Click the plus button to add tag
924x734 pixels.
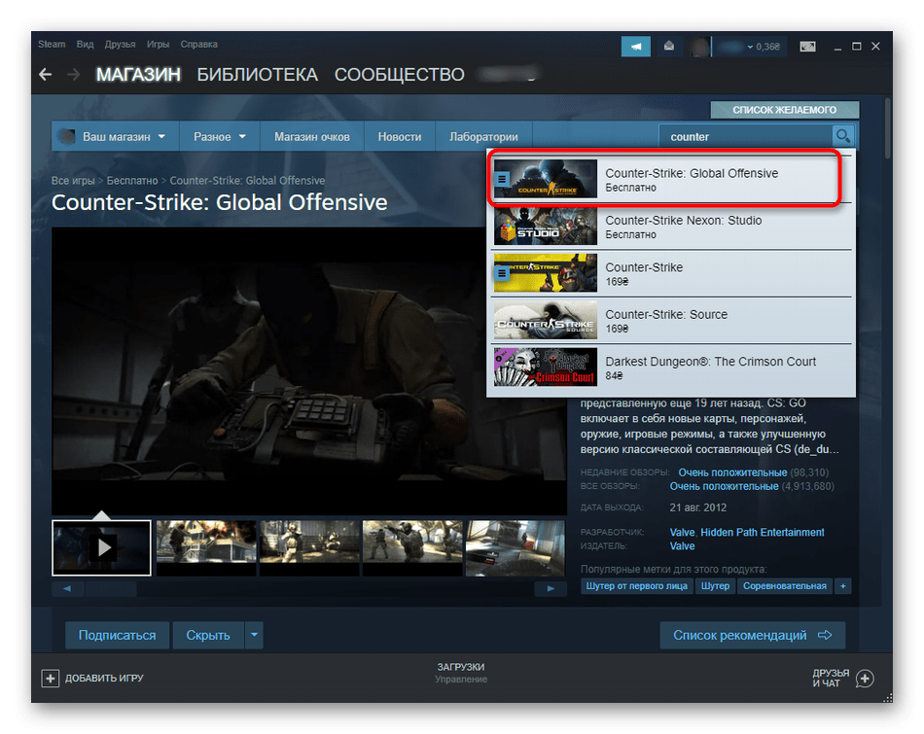click(842, 586)
